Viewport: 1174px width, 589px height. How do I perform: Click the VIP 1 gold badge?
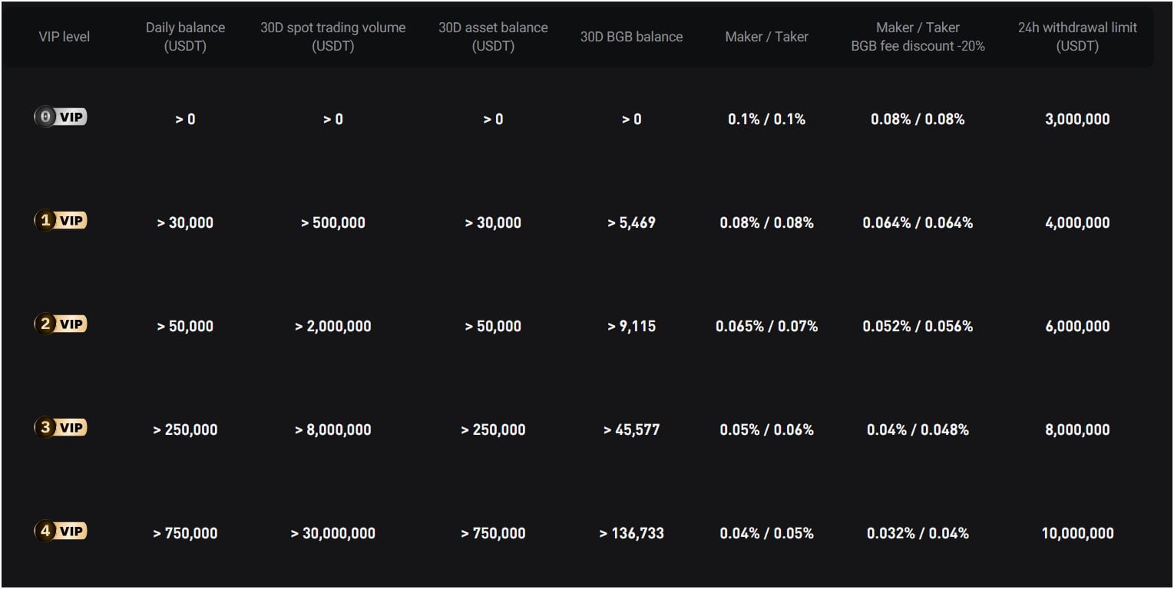(61, 220)
